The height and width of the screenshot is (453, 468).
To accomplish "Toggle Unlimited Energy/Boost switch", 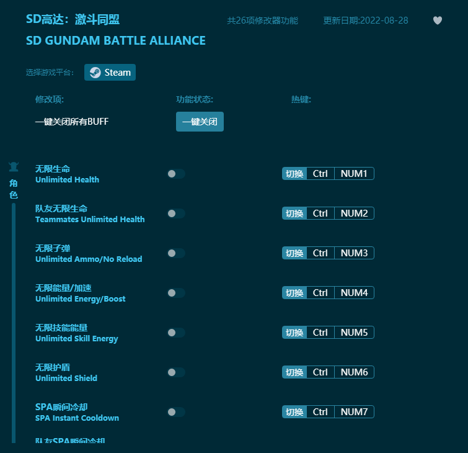I will coord(175,293).
